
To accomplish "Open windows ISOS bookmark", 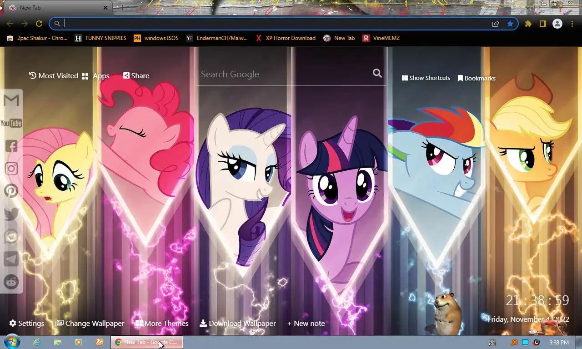I will 156,38.
